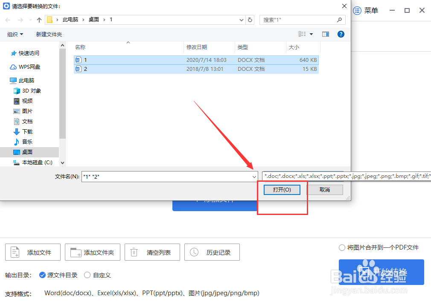The width and height of the screenshot is (431, 305).
Task: Click the 开始转换 button
Action: (x=381, y=272)
